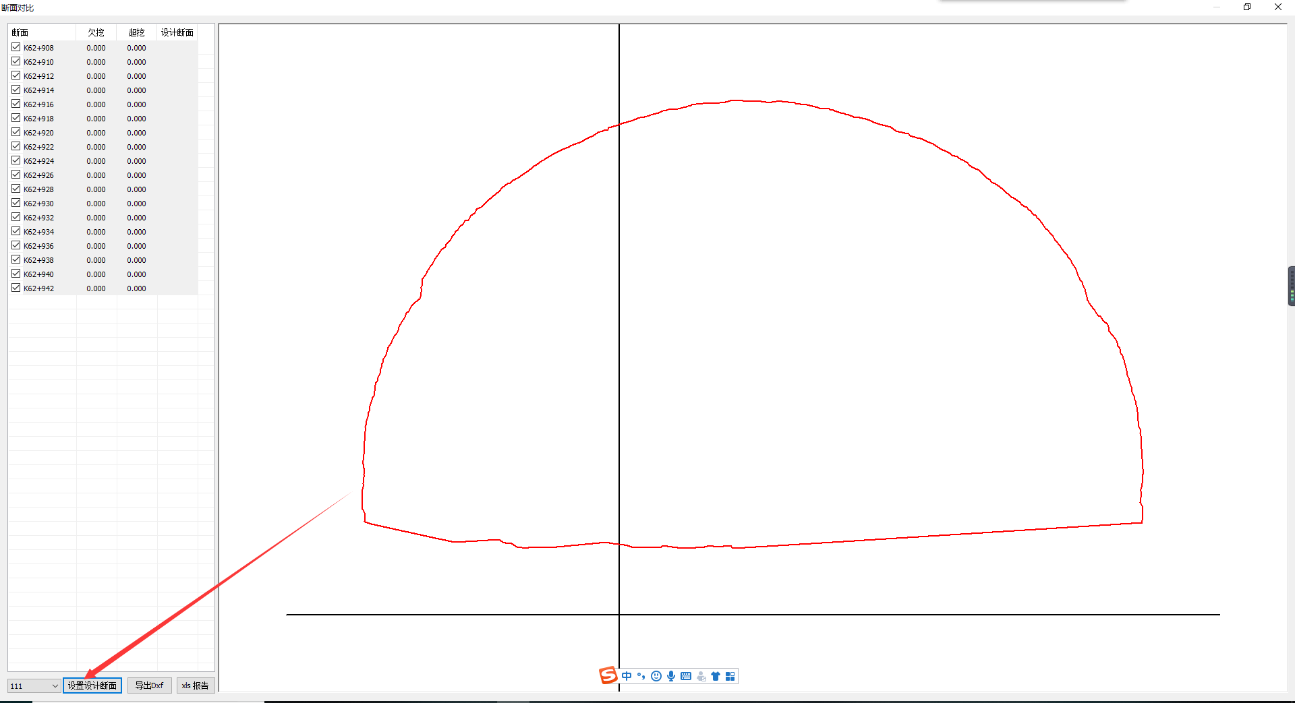Image resolution: width=1295 pixels, height=703 pixels.
Task: Open the emoji smiley panel
Action: [x=656, y=676]
